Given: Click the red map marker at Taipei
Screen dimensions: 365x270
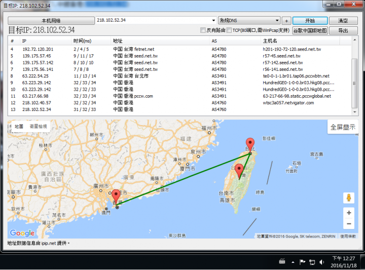Looking at the screenshot, I should pos(249,144).
